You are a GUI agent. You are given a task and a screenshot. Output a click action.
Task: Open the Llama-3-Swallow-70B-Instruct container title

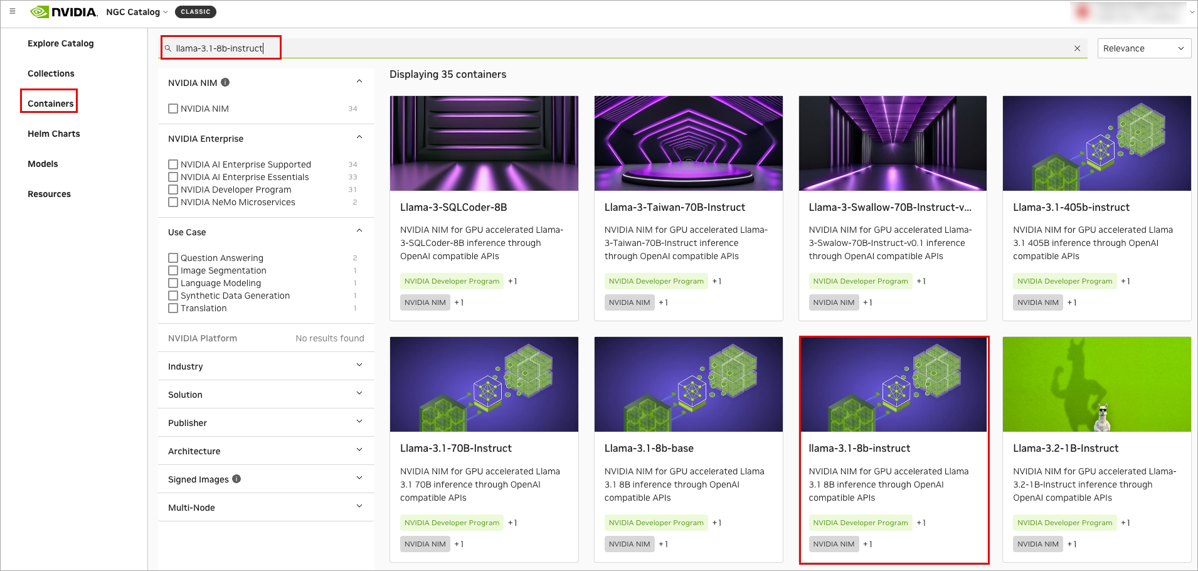[890, 207]
